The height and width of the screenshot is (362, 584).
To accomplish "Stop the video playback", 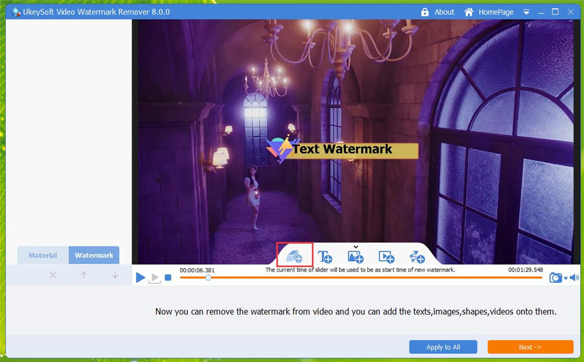I will (168, 278).
